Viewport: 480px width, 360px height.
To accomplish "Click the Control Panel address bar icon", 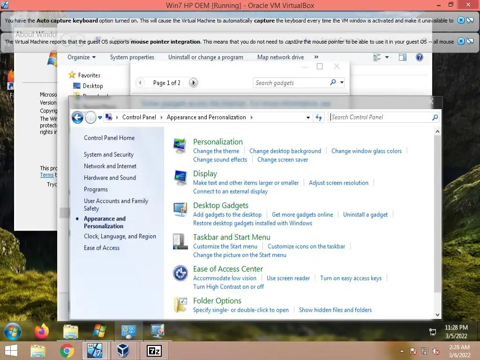I will point(108,117).
